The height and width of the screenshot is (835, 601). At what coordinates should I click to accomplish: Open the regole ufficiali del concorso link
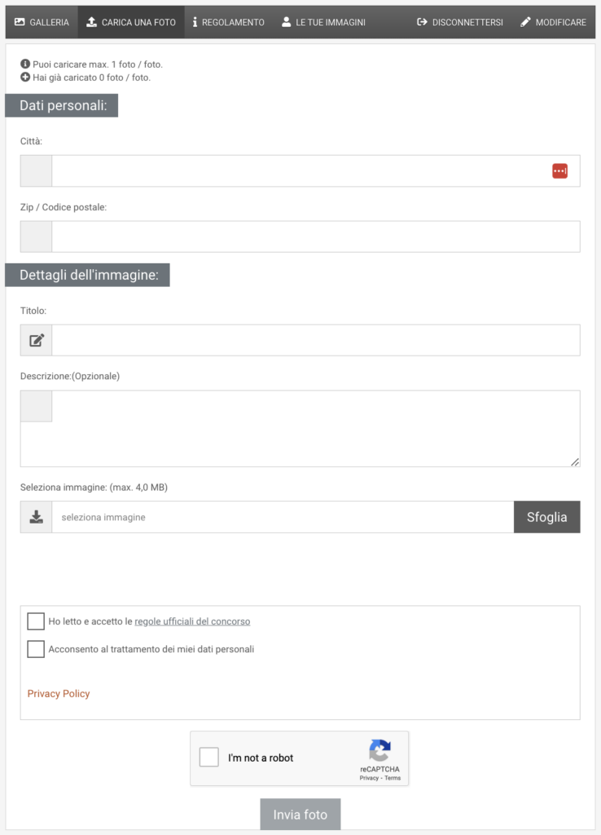[x=192, y=621]
